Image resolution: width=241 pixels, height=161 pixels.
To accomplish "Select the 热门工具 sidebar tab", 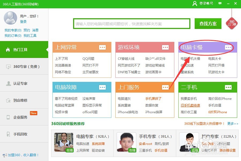I will (24, 50).
